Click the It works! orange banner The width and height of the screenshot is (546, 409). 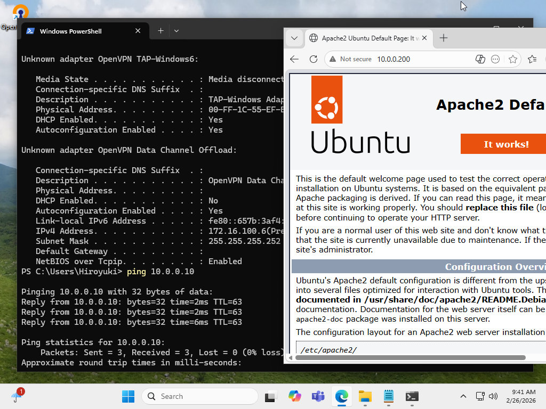click(503, 144)
